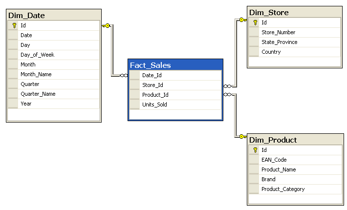Click the EAN_Code column in Dim_Product
This screenshot has height=210, width=347.
[x=274, y=160]
